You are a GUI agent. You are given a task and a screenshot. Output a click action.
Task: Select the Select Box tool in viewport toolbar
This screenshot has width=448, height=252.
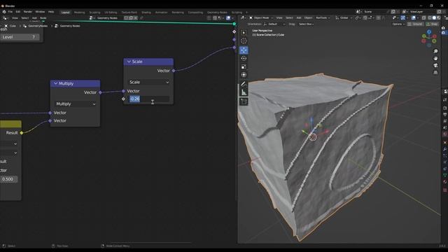244,33
